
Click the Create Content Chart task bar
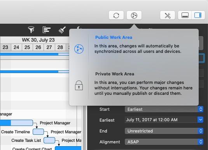(68, 148)
